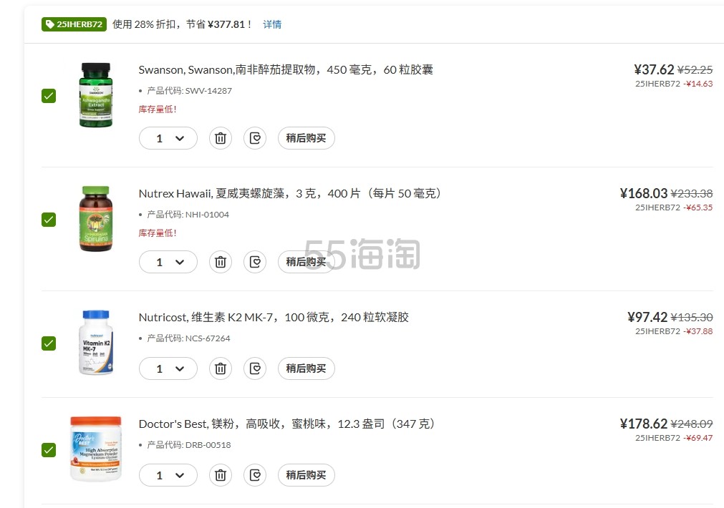Open quantity dropdown for Doctor's Best magnesium
This screenshot has width=724, height=508.
(168, 475)
